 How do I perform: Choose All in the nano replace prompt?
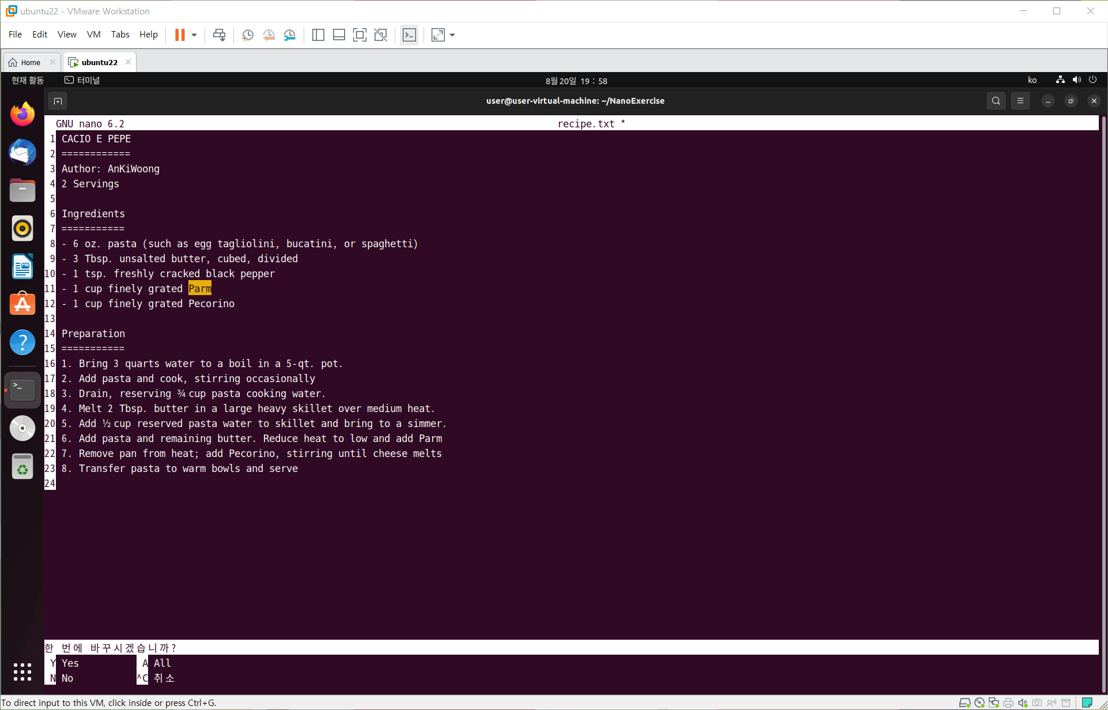(162, 663)
